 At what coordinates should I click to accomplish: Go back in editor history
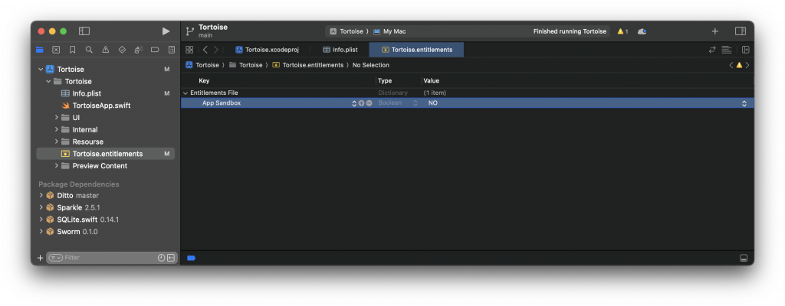(205, 50)
